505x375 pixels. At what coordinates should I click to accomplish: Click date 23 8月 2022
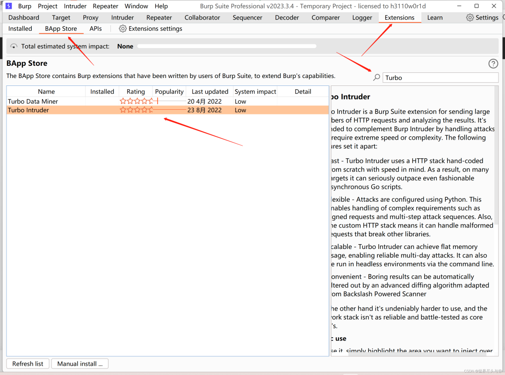pyautogui.click(x=204, y=110)
